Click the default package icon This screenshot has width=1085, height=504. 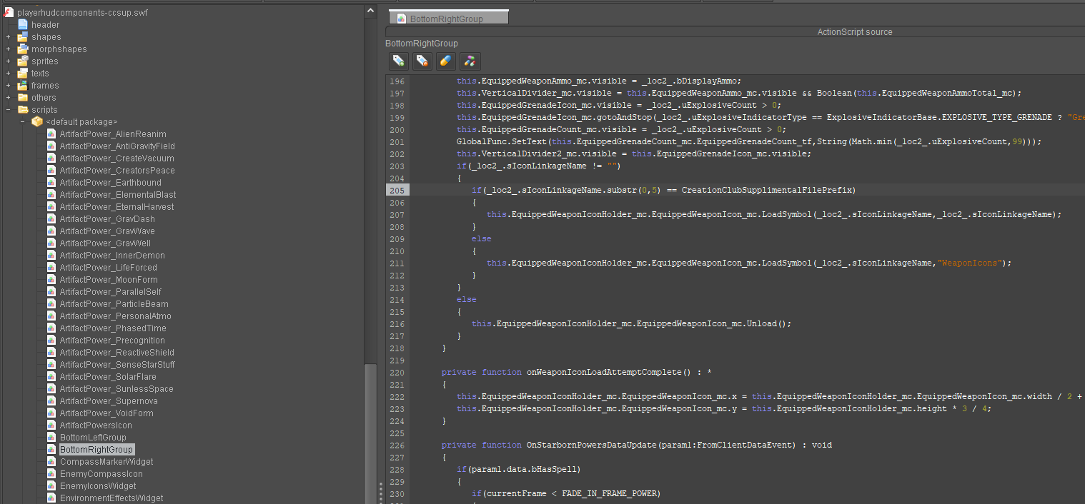click(36, 121)
